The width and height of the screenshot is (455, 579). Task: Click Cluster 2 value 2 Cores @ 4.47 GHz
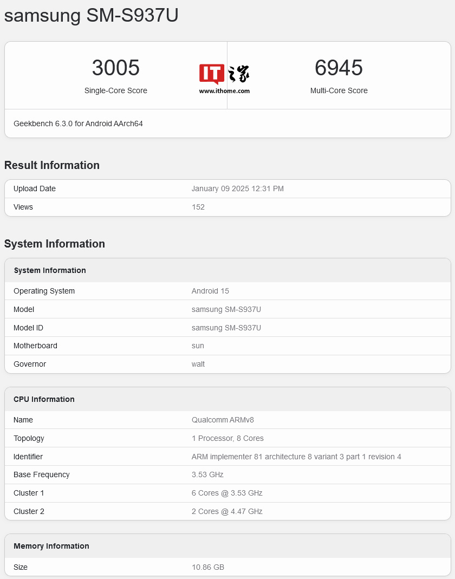tap(227, 511)
